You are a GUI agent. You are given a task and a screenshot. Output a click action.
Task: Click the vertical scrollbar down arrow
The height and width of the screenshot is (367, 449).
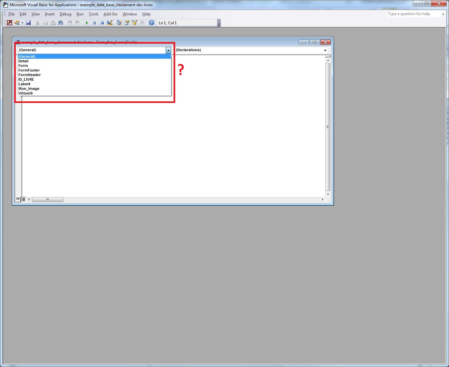point(328,194)
